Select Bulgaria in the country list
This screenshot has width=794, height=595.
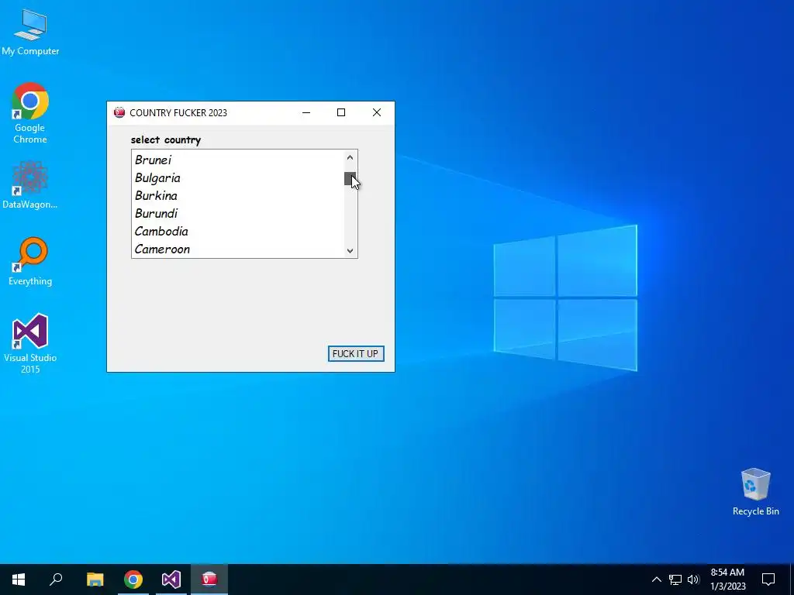coord(237,177)
